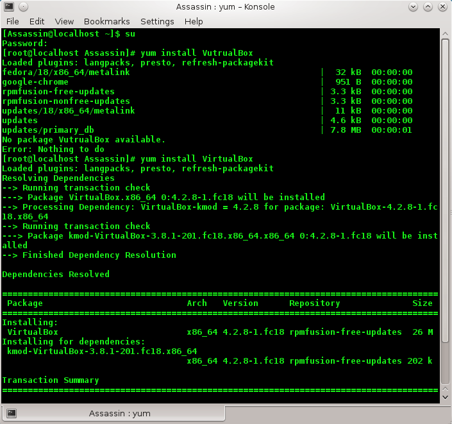The height and width of the screenshot is (424, 452).
Task: Click 'VirtualBox' package name in table
Action: click(33, 332)
